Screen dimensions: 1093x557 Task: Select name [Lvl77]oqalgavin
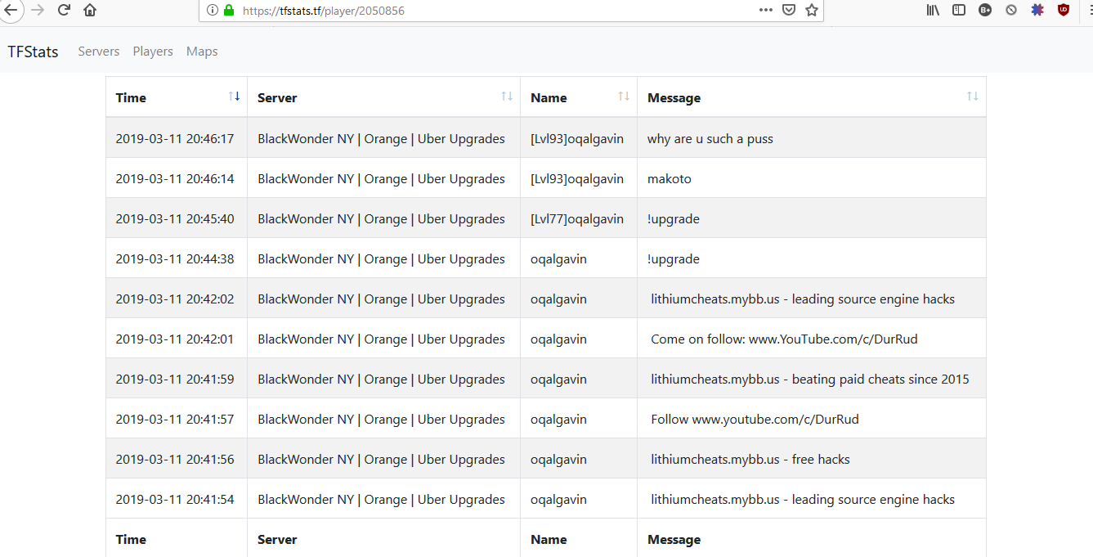pos(577,218)
